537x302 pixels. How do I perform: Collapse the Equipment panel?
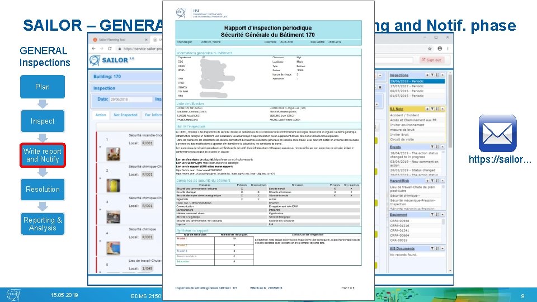click(442, 215)
